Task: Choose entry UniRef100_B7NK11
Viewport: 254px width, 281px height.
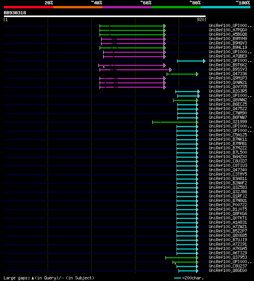Action: (x=228, y=139)
